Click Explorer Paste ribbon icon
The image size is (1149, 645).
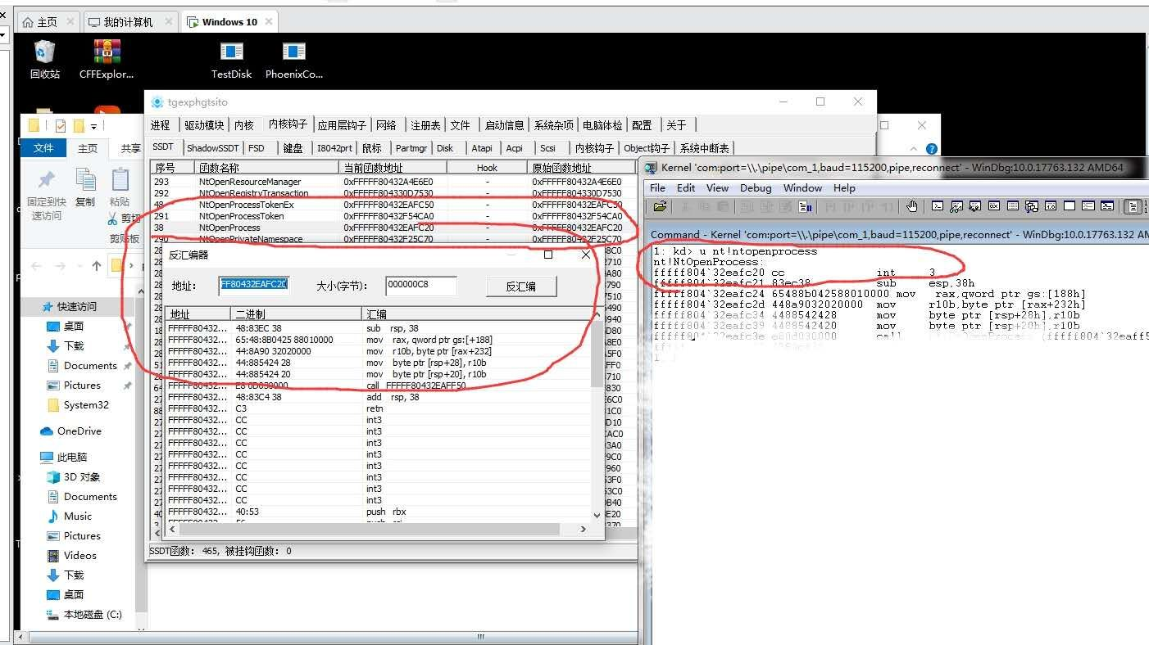point(120,179)
